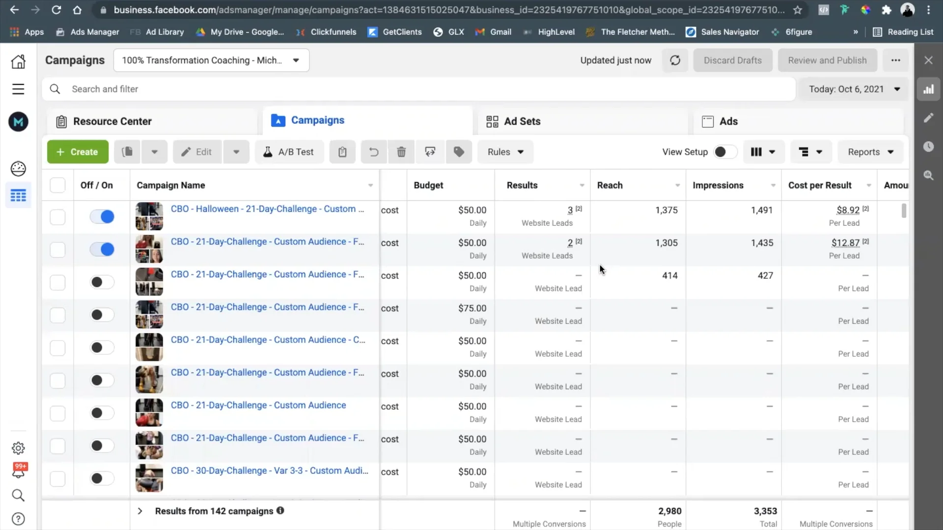Click the refresh icon next to Updated just now
The height and width of the screenshot is (530, 943).
[675, 60]
